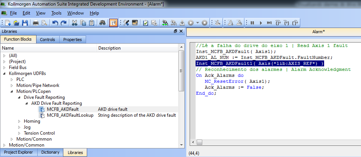Open the File menu
361x157 pixels.
click(x=13, y=13)
